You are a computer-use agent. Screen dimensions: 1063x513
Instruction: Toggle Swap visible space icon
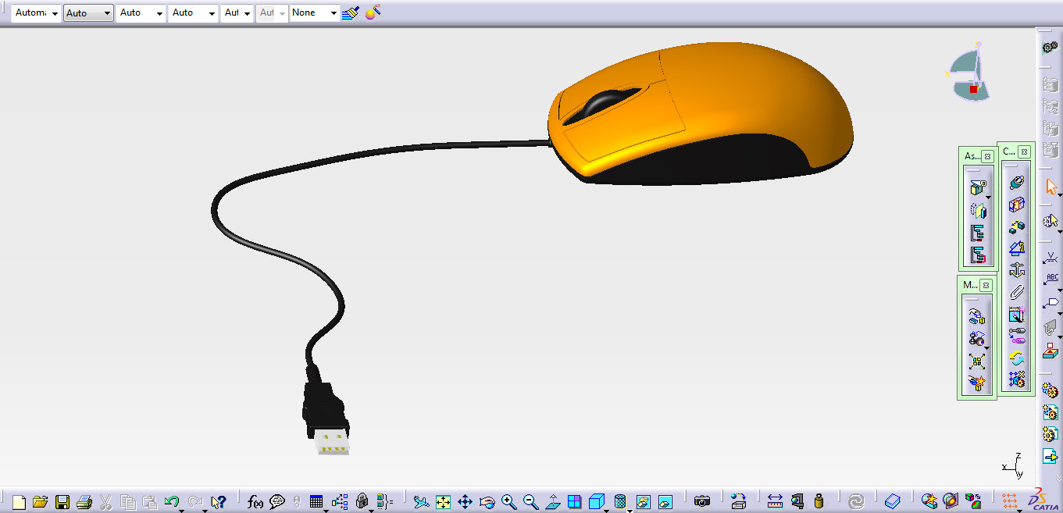tap(665, 502)
